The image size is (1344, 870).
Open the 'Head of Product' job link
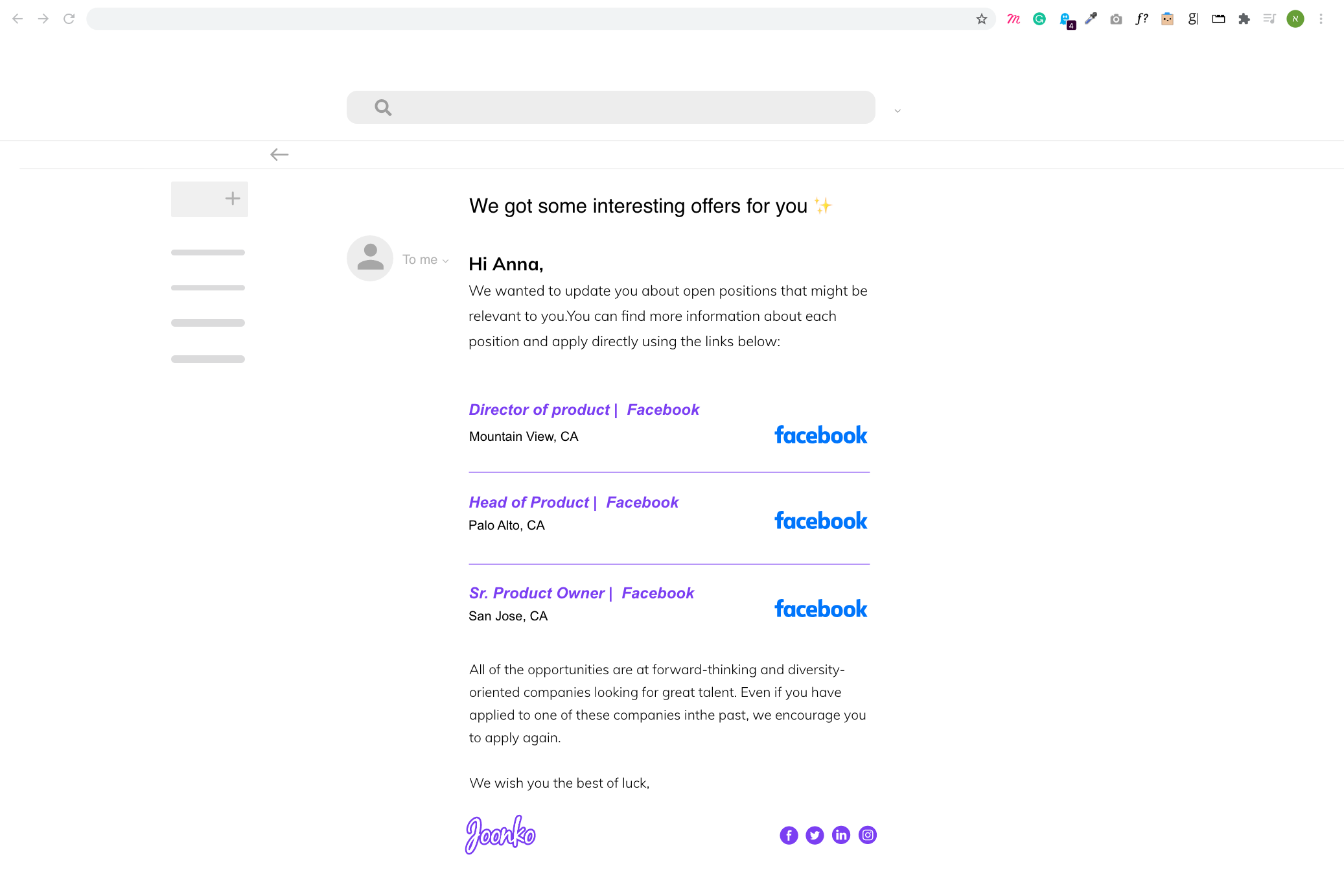coord(529,502)
